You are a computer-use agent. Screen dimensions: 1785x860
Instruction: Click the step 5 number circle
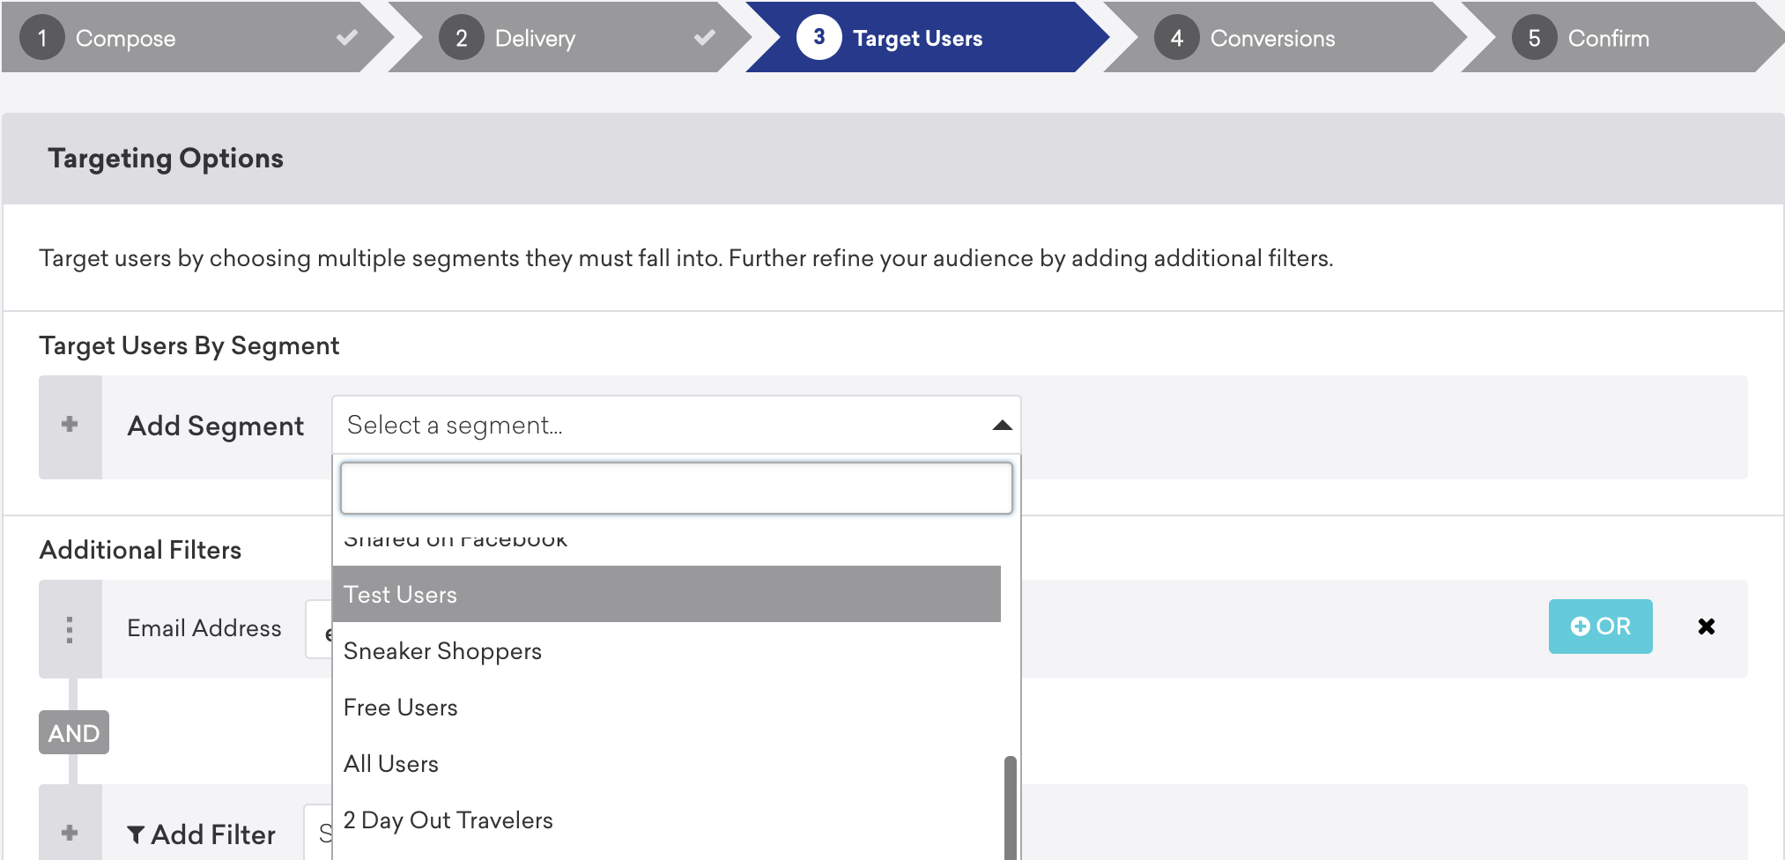click(1534, 38)
